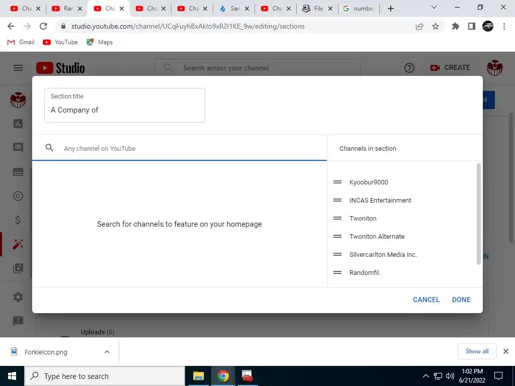Reload the current page

tap(43, 26)
